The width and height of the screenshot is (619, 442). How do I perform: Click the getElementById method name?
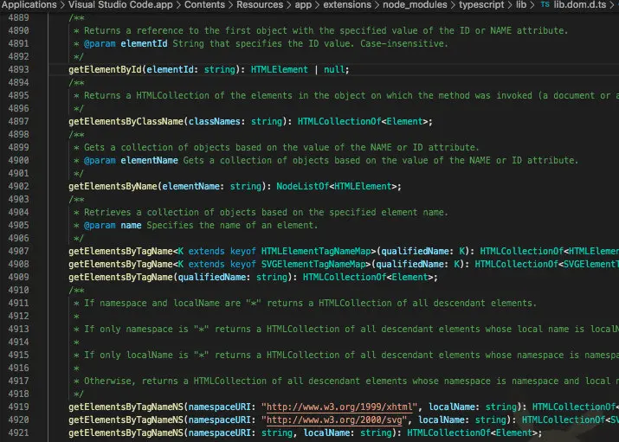(x=105, y=69)
